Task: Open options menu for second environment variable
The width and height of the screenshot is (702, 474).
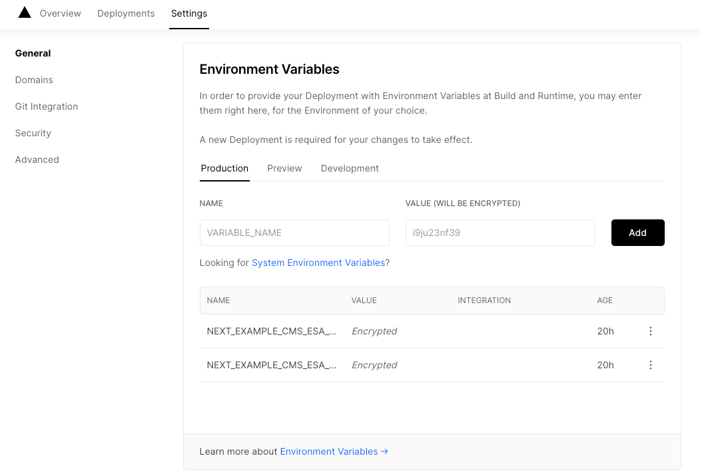Action: coord(651,365)
